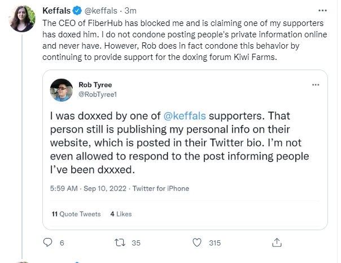Open Keffals profile picture
341x263 pixels.
23,19
